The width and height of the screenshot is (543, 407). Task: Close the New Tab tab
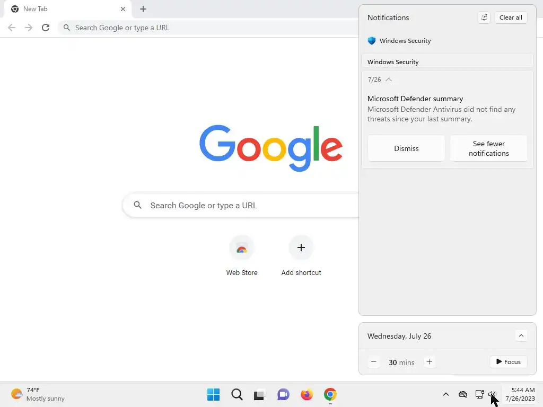(123, 9)
